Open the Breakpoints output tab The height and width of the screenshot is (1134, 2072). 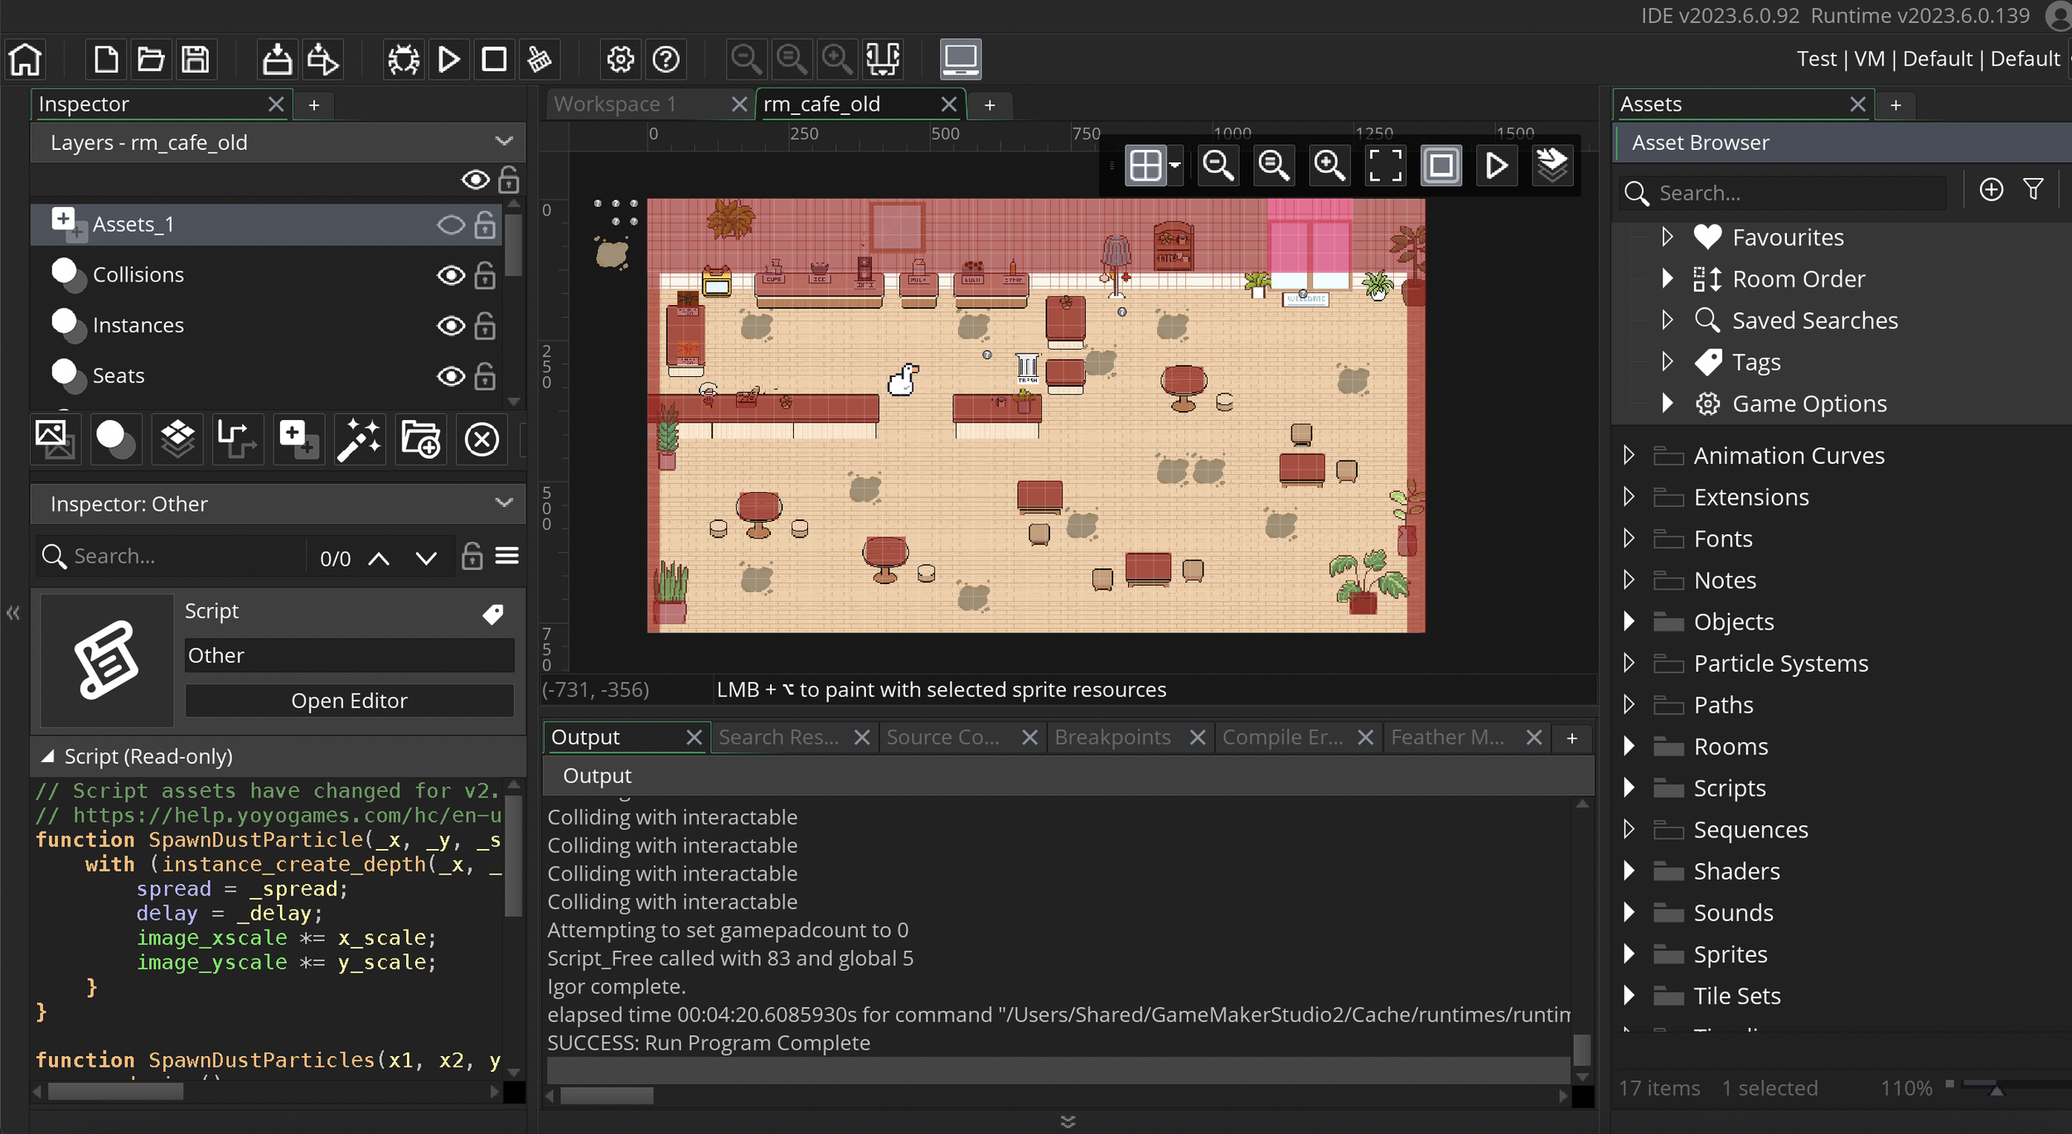point(1112,736)
